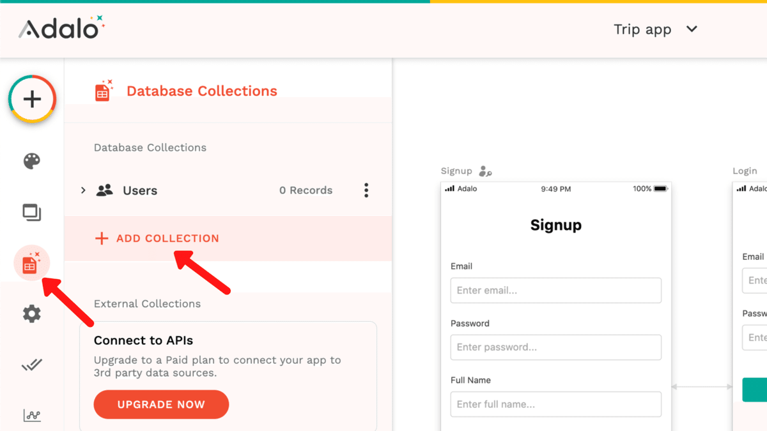
Task: Open the branding palette icon
Action: click(x=32, y=161)
